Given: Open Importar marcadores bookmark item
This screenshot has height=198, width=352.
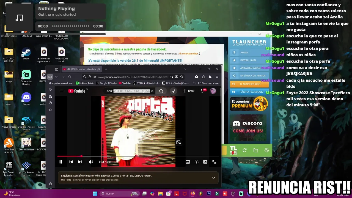Looking at the screenshot, I should [61, 83].
